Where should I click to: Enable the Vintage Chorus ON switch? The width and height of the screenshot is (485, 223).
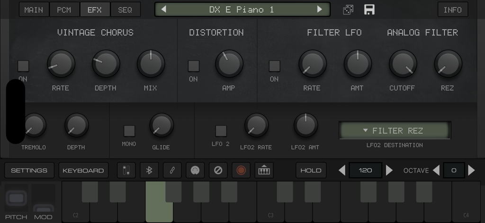[23, 66]
